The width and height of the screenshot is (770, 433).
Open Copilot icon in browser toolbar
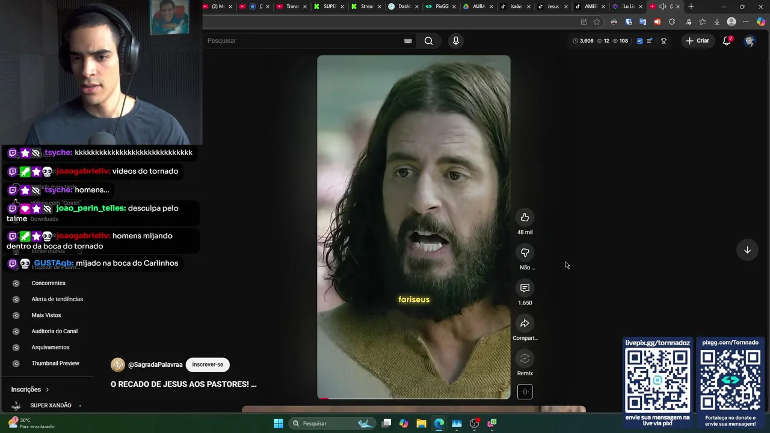(760, 22)
